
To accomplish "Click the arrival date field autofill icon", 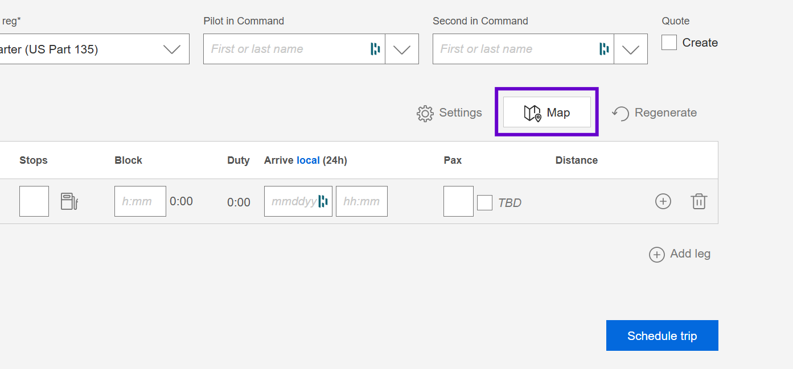I will coord(323,201).
